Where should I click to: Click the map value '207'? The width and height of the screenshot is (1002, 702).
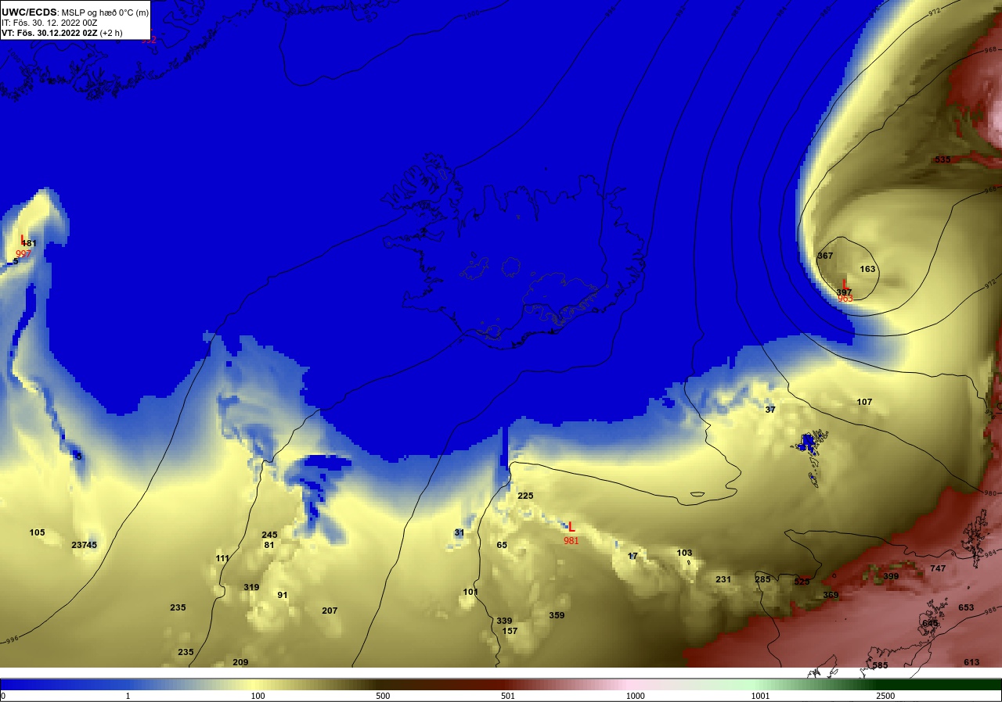pyautogui.click(x=330, y=611)
